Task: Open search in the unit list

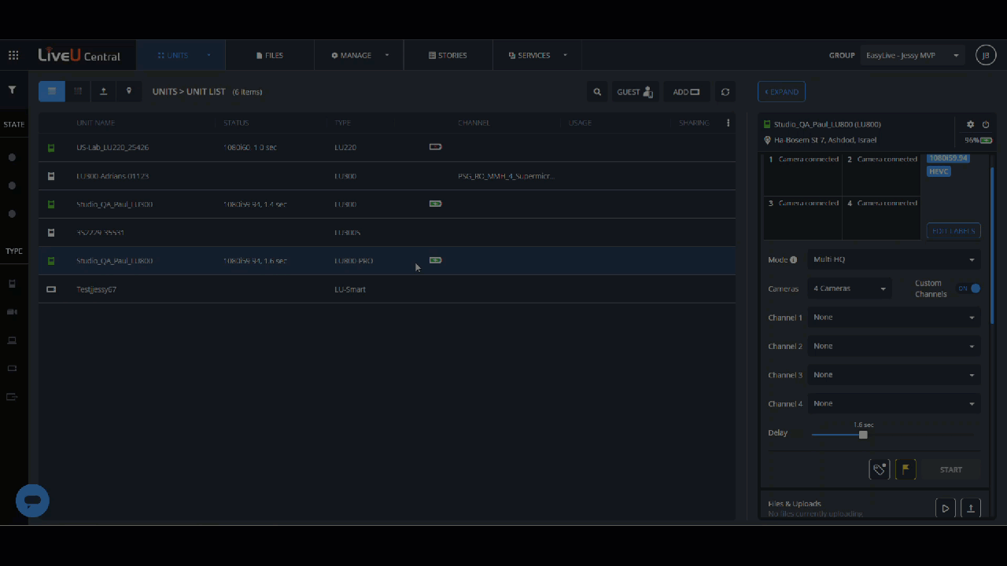Action: 597,92
